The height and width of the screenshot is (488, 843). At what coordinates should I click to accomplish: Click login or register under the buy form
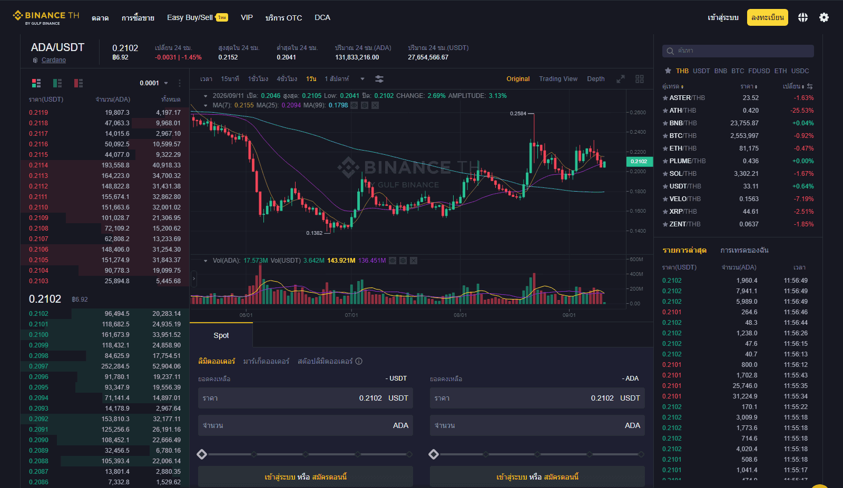306,477
